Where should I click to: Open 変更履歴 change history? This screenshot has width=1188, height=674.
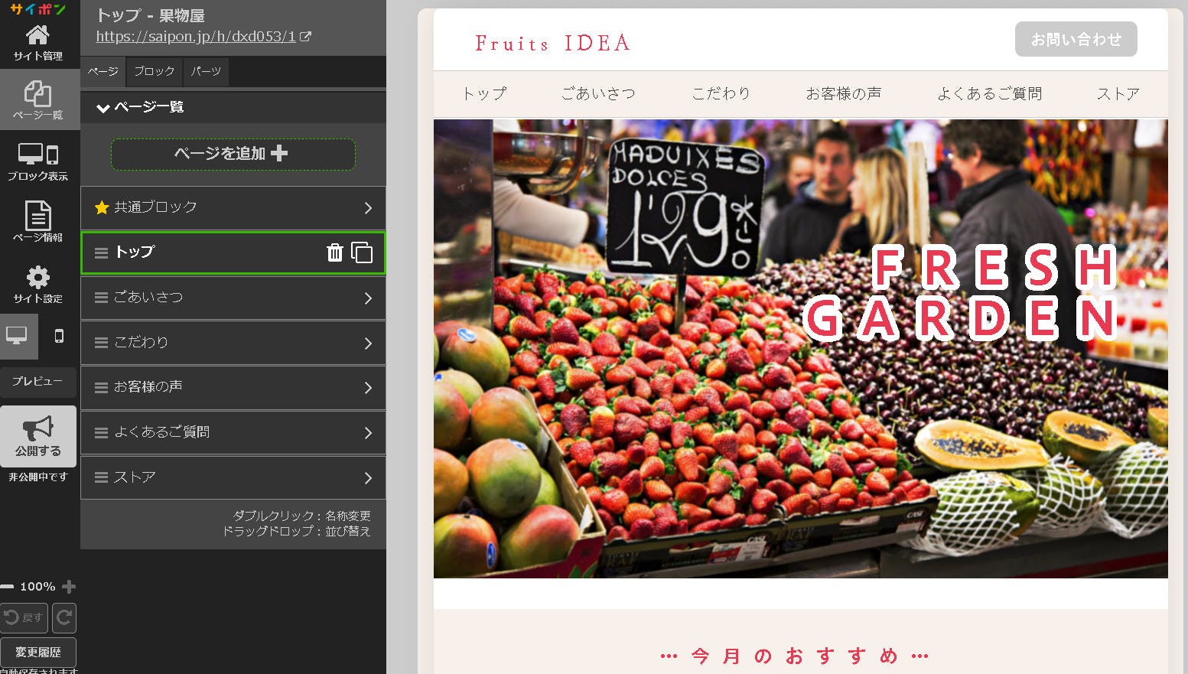(37, 652)
